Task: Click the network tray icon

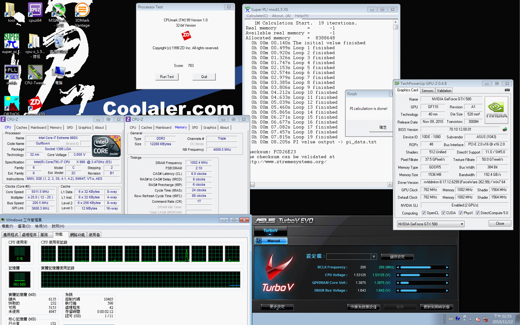Action: (x=485, y=319)
